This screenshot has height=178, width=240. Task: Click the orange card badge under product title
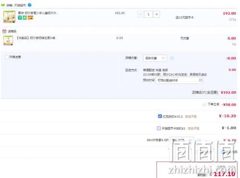[30, 18]
